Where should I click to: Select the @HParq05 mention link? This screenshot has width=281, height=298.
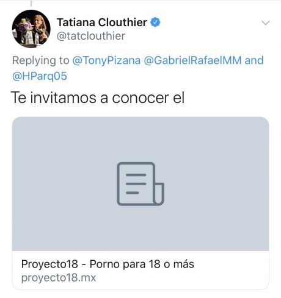click(x=40, y=76)
